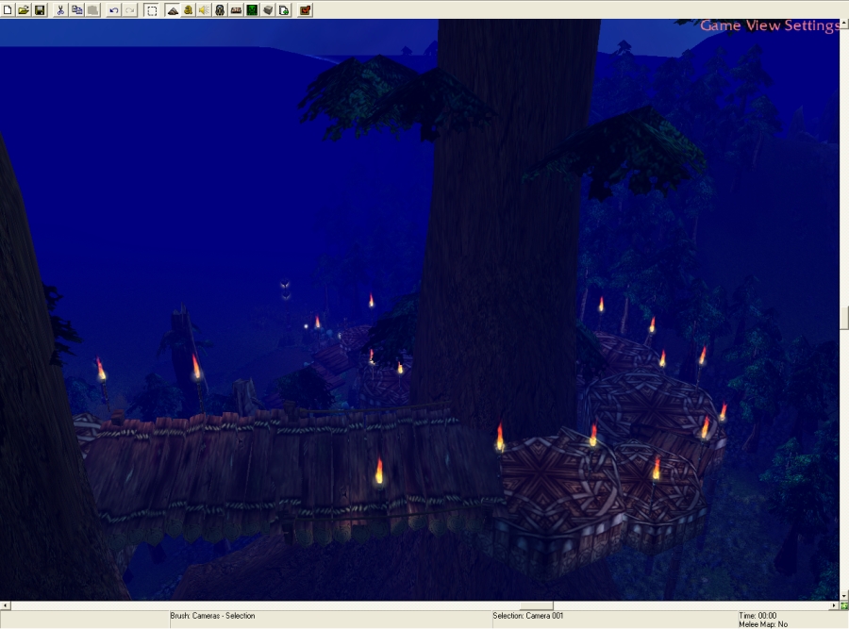Viewport: 849px width, 629px height.
Task: Click the grayed-out Paste icon
Action: (93, 9)
